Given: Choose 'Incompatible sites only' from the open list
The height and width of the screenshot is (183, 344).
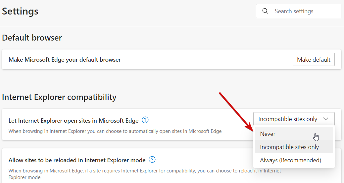Looking at the screenshot, I should pos(289,147).
